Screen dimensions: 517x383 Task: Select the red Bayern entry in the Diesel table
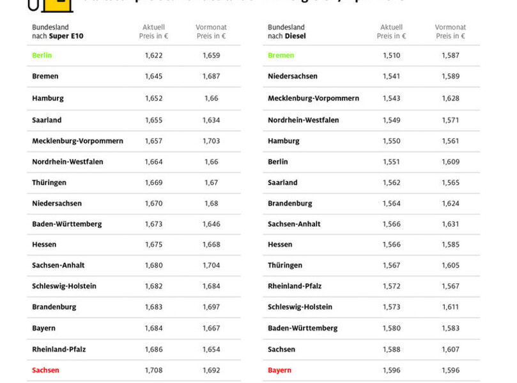click(279, 370)
